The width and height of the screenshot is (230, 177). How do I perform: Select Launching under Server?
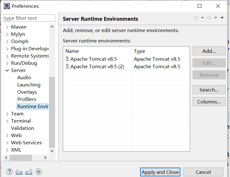(29, 85)
